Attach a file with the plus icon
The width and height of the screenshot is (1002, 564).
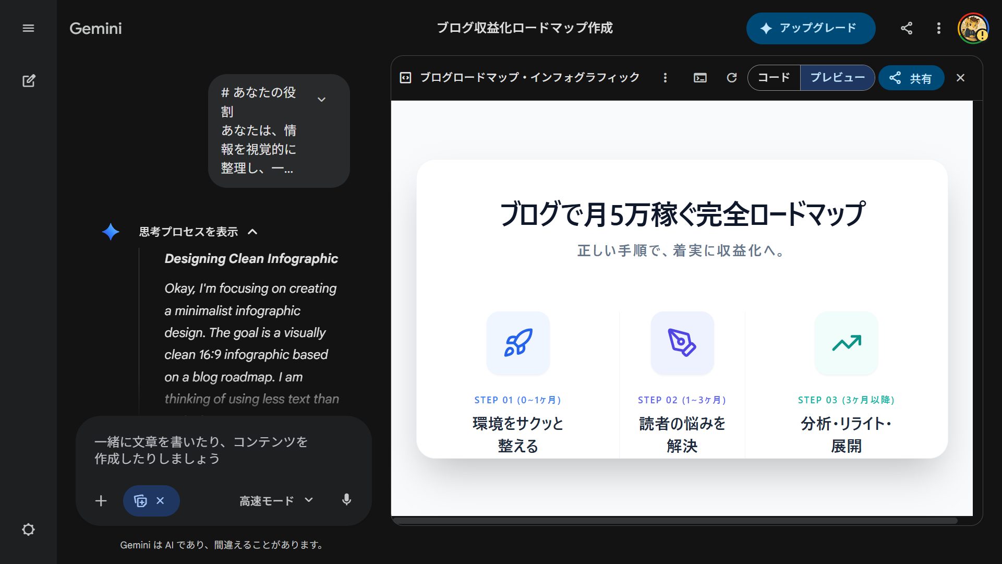tap(101, 500)
